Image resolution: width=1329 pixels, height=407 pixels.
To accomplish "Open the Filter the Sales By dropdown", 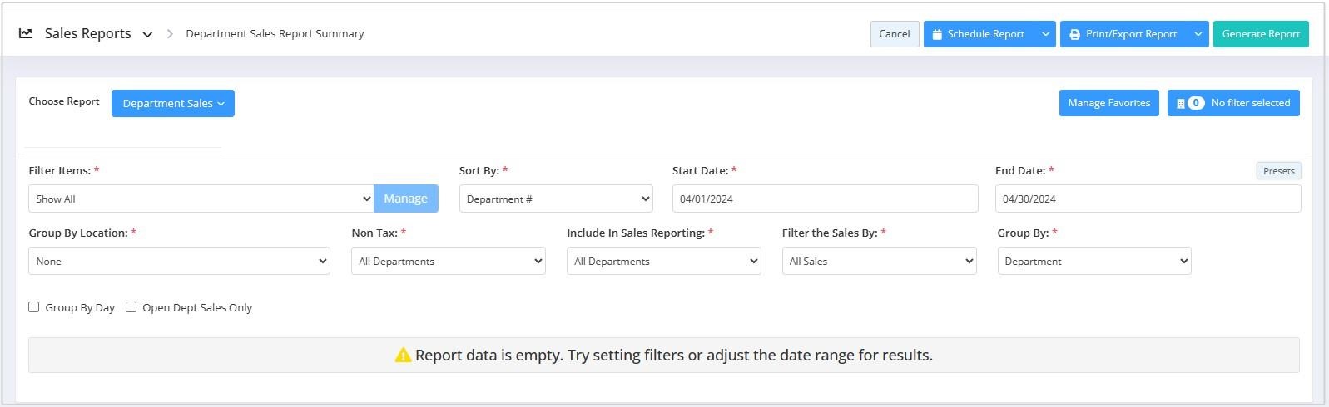I will (879, 261).
